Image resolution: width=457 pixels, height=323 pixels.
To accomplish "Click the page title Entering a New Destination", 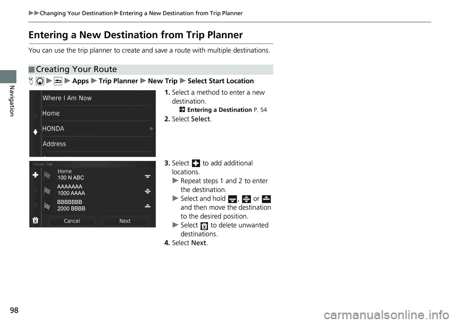I will coord(136,35).
